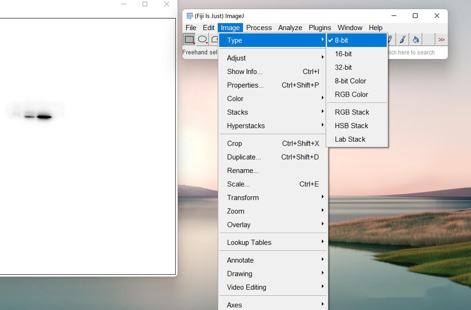Select the Oval selection tool
Viewport: 471px width, 310px height.
coord(202,40)
